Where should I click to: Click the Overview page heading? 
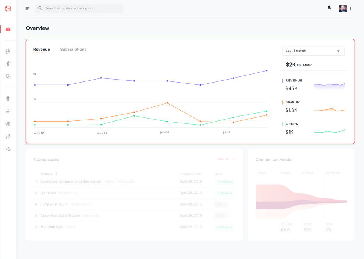click(38, 28)
